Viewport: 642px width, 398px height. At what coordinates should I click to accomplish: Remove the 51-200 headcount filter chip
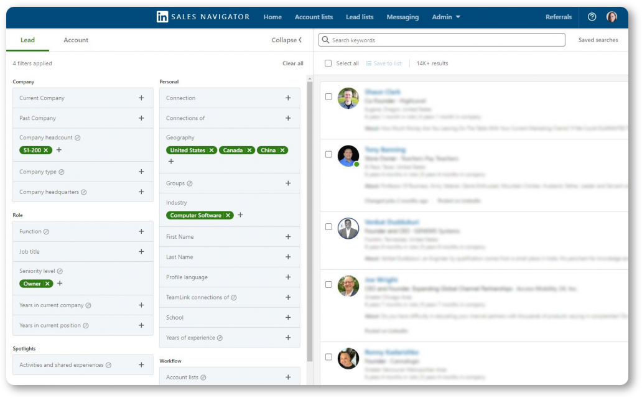(46, 150)
